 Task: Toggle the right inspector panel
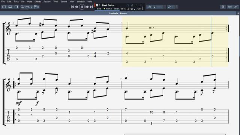pyautogui.click(x=16, y=7)
